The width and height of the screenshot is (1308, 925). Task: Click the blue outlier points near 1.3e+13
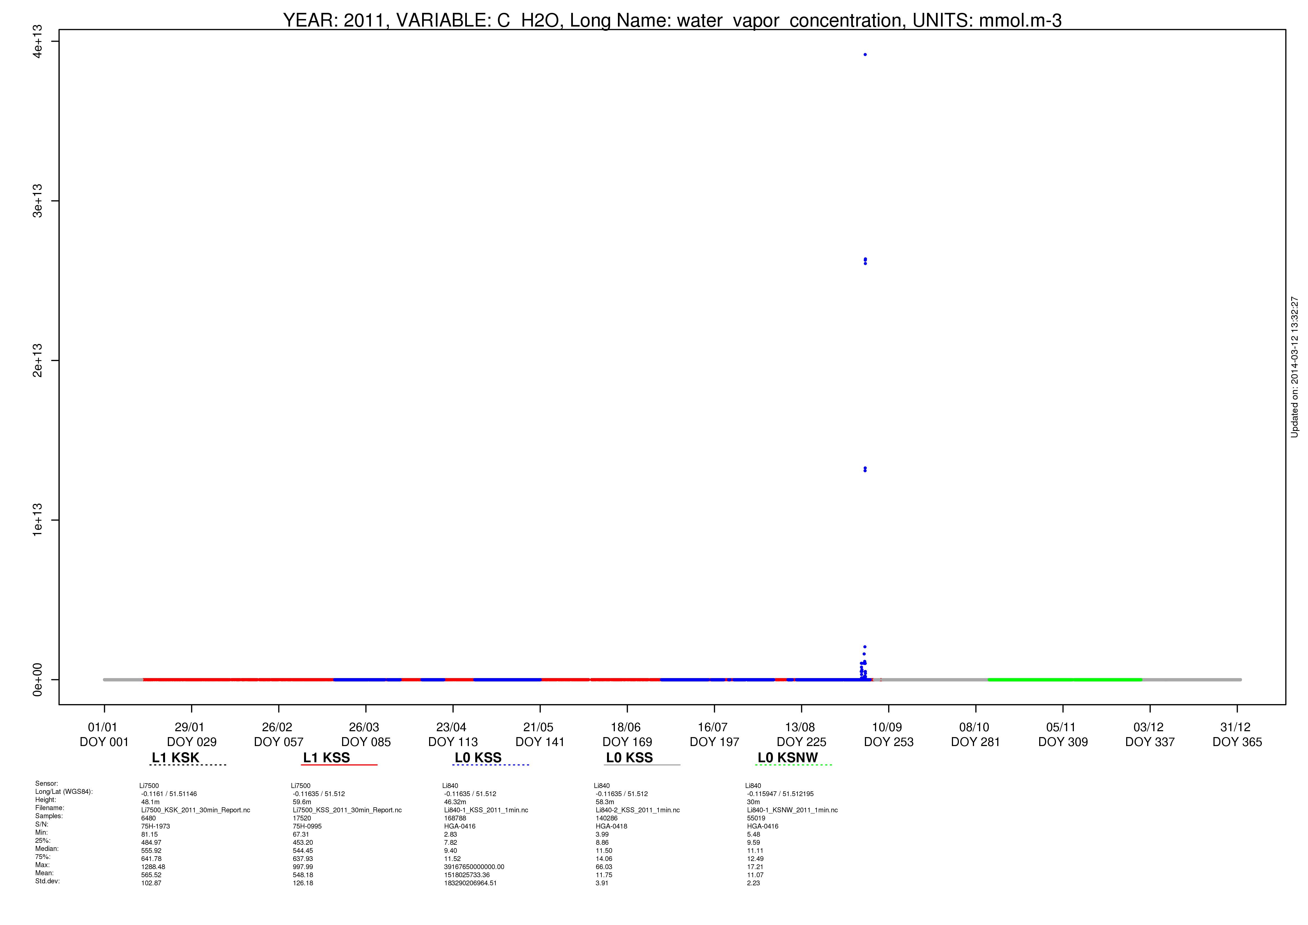tap(865, 469)
